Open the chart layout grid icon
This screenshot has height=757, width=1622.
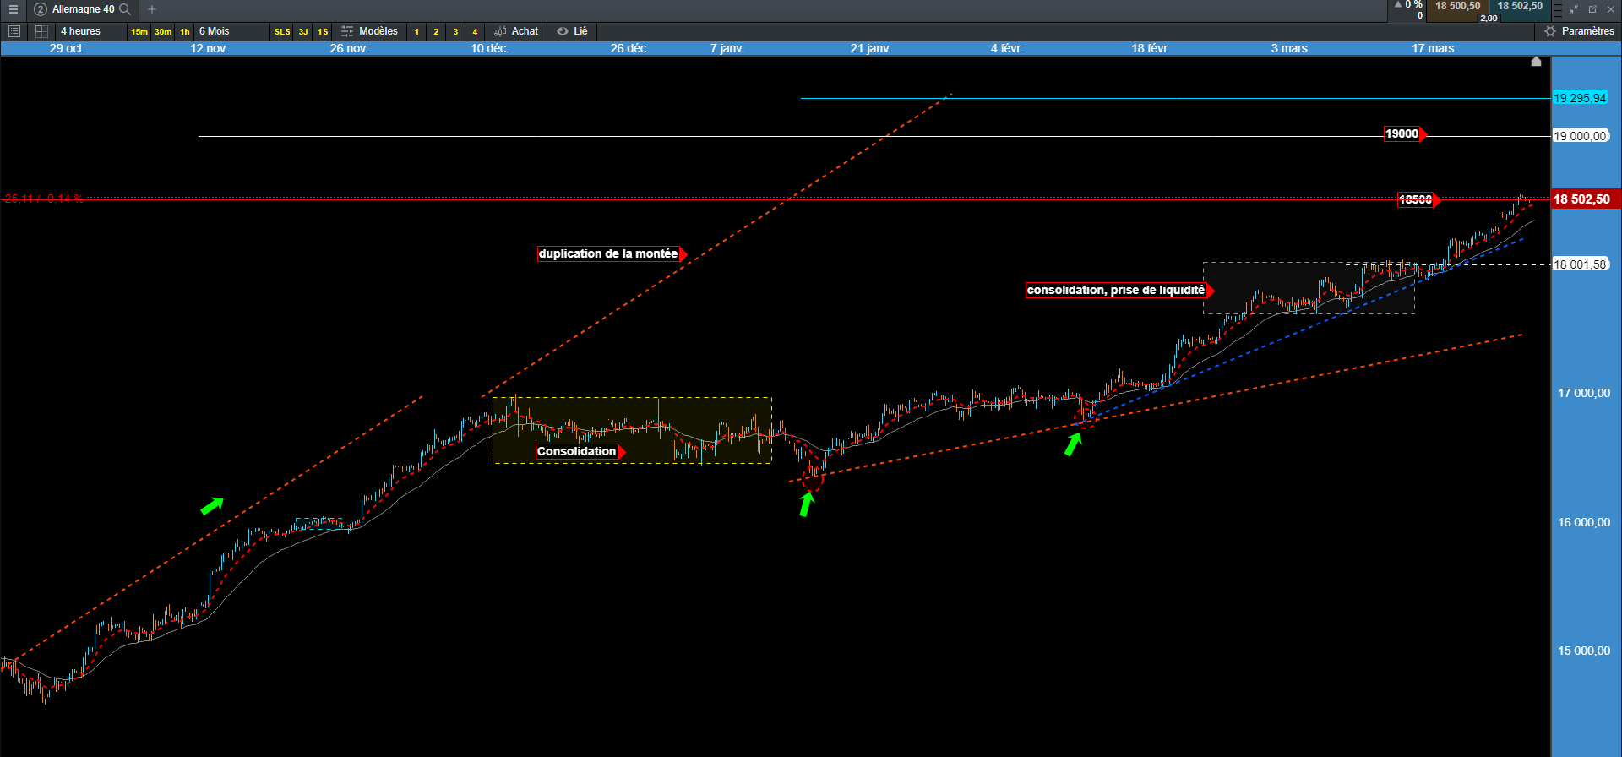pos(41,31)
